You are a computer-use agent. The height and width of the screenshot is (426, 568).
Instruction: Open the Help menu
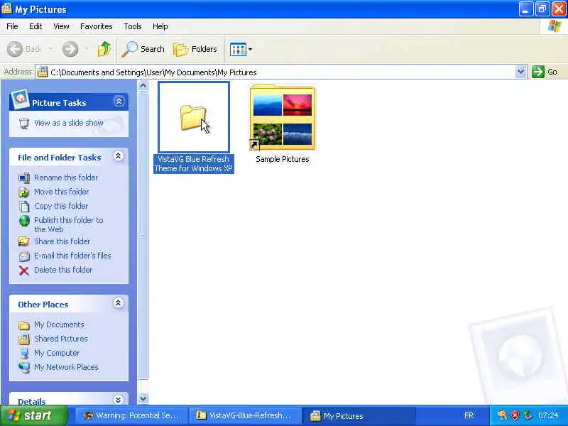[x=160, y=26]
